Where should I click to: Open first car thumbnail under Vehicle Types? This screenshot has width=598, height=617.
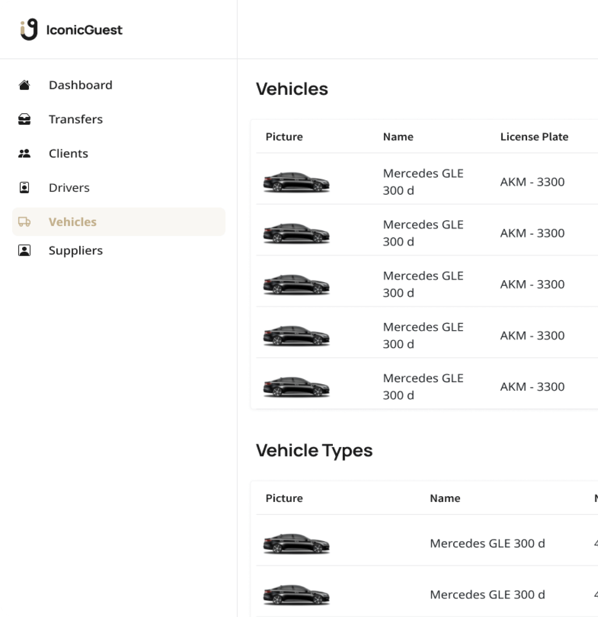point(296,543)
